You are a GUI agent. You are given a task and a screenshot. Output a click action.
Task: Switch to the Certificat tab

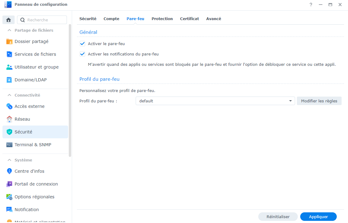(x=189, y=19)
